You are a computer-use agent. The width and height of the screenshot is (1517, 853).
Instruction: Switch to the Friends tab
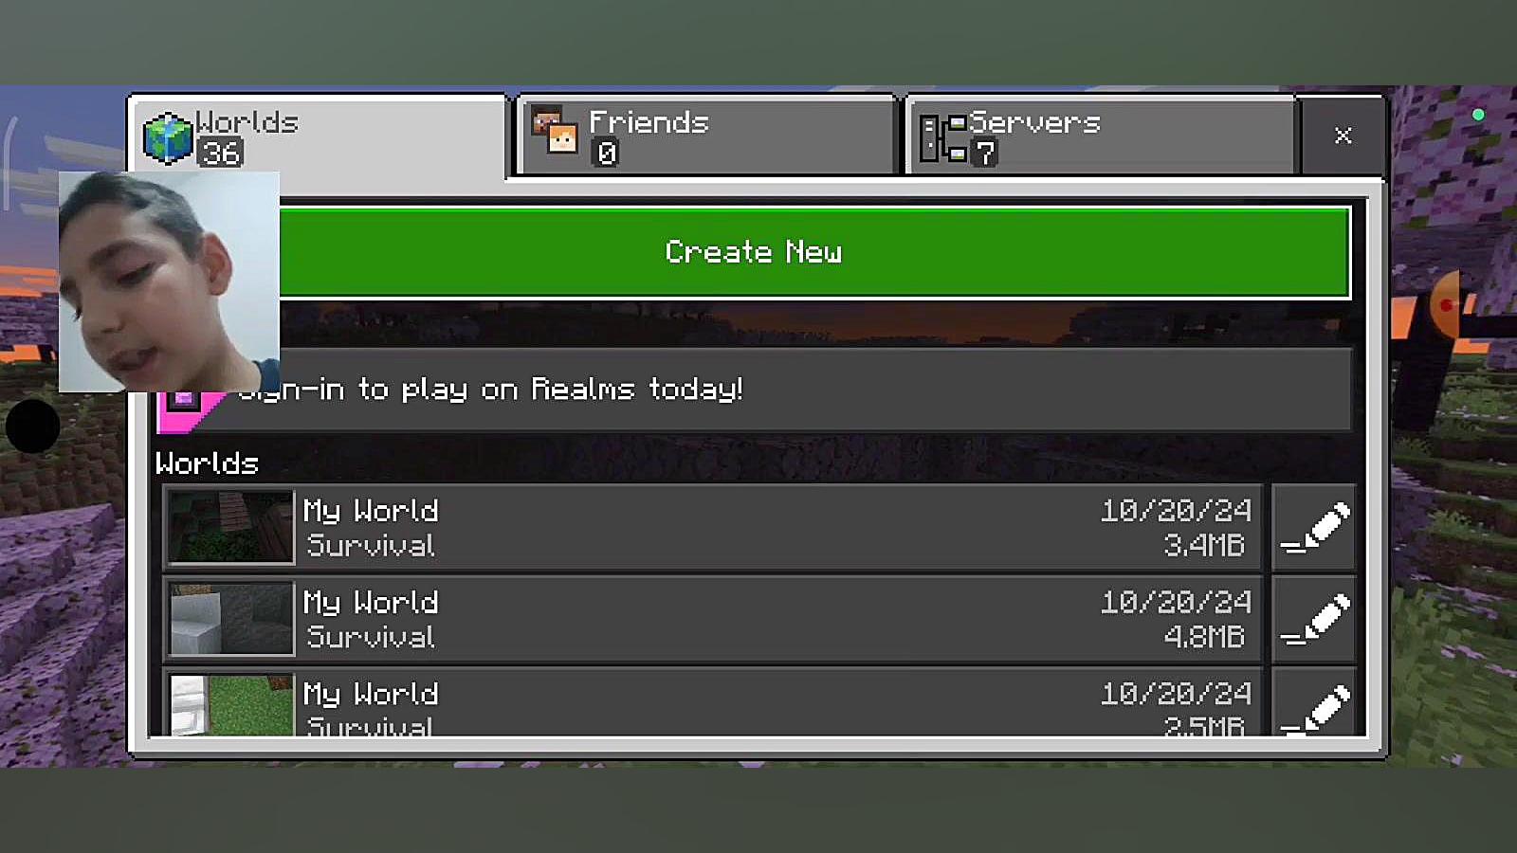(706, 136)
